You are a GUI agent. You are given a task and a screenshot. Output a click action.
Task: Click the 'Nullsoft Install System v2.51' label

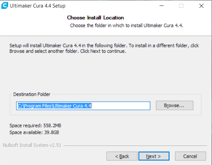[32, 145]
